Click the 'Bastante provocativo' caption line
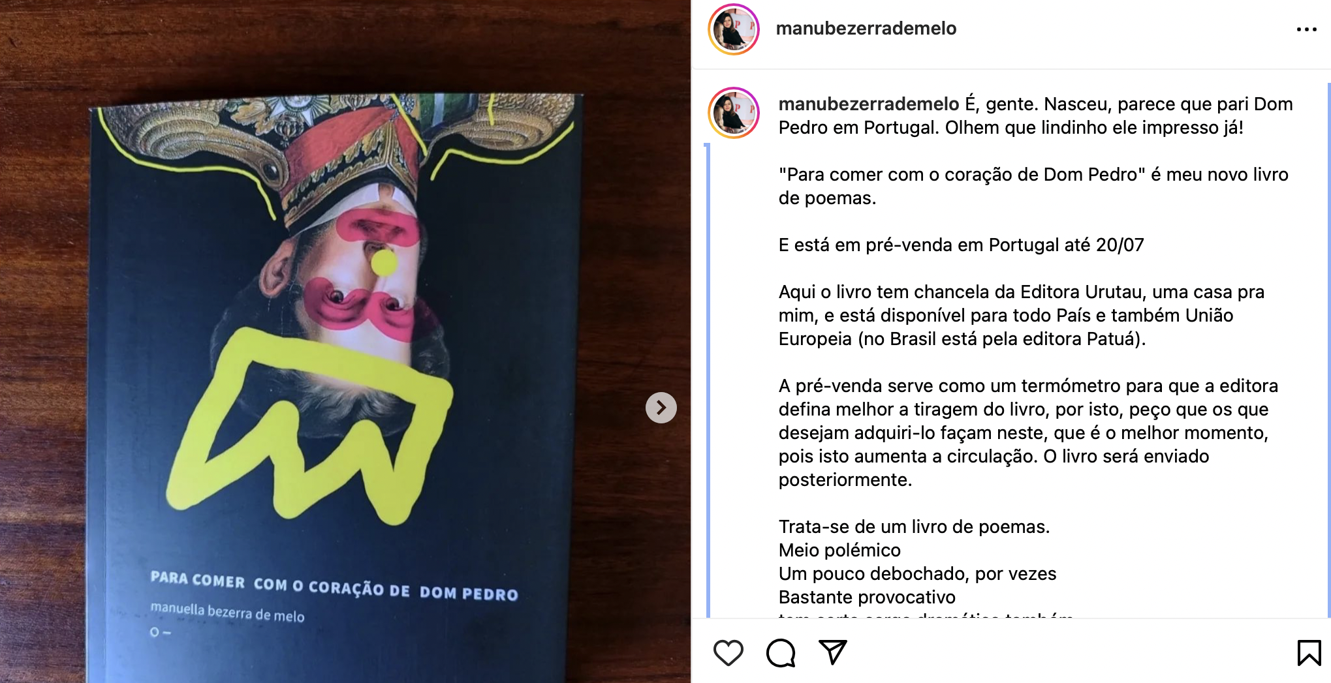 (866, 597)
